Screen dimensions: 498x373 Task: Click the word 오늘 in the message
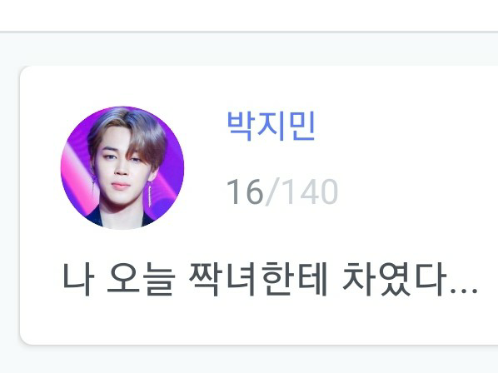(x=141, y=280)
